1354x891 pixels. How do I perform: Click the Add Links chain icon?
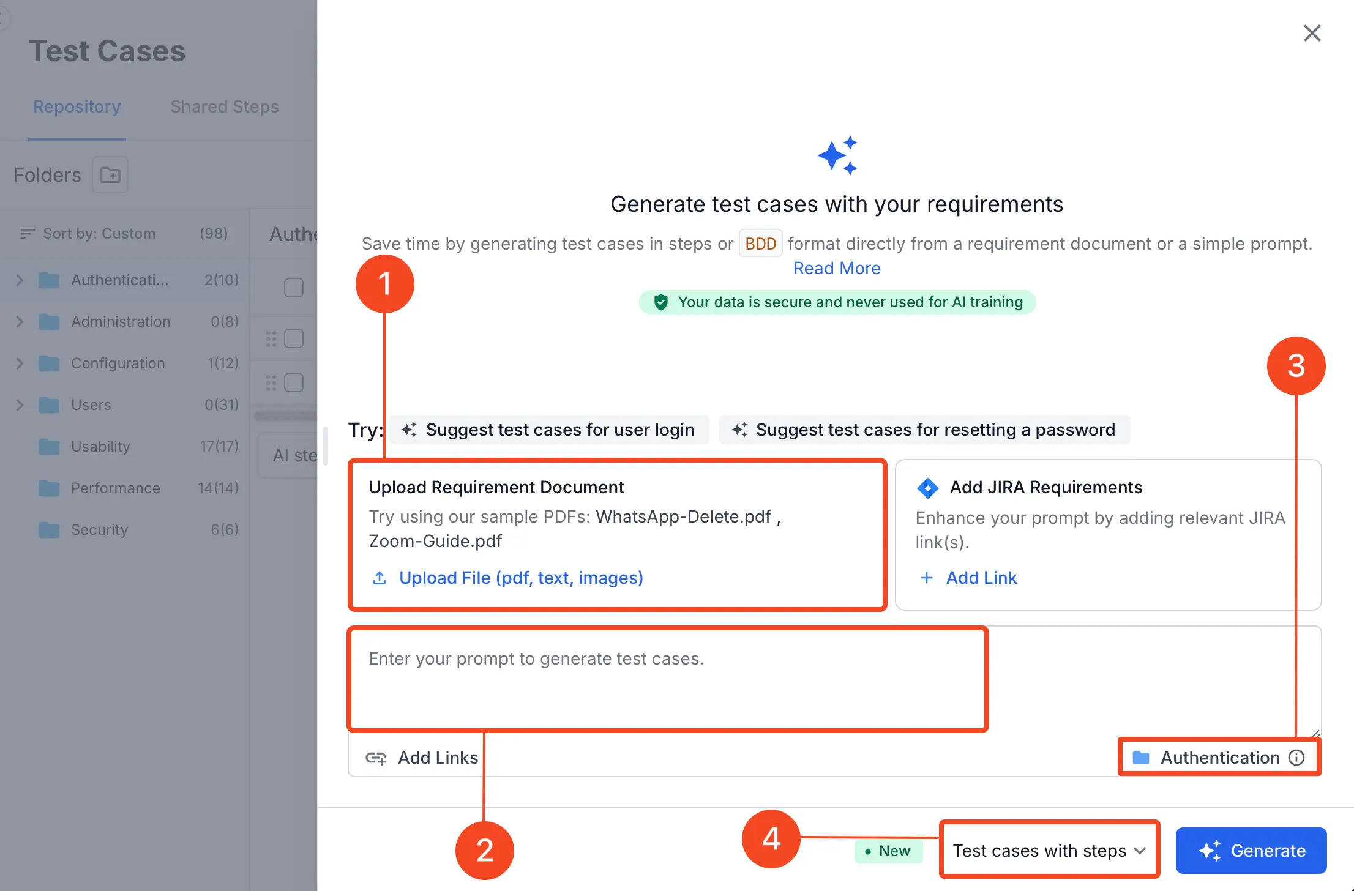pyautogui.click(x=376, y=758)
